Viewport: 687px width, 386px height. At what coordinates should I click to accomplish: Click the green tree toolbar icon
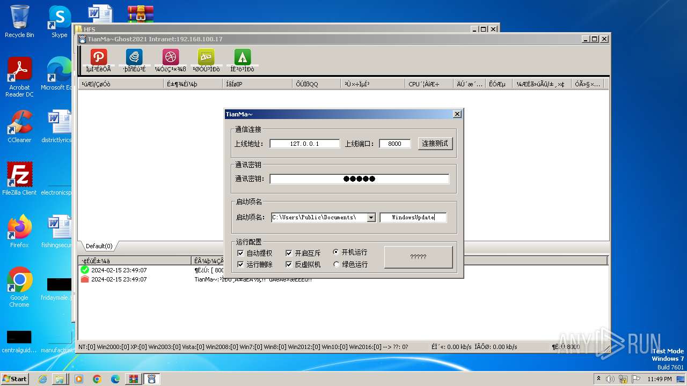(242, 57)
